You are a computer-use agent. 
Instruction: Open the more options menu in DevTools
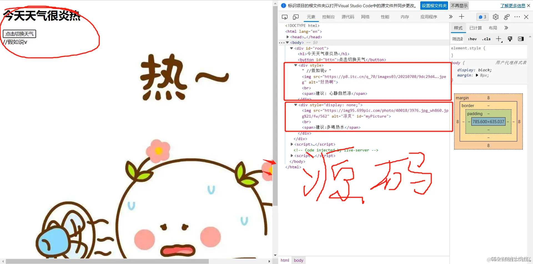click(517, 17)
